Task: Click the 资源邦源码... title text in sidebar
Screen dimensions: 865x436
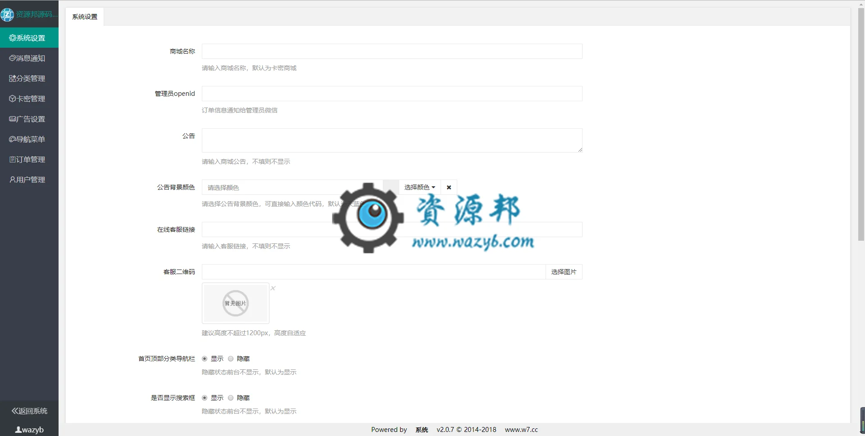Action: coord(37,14)
